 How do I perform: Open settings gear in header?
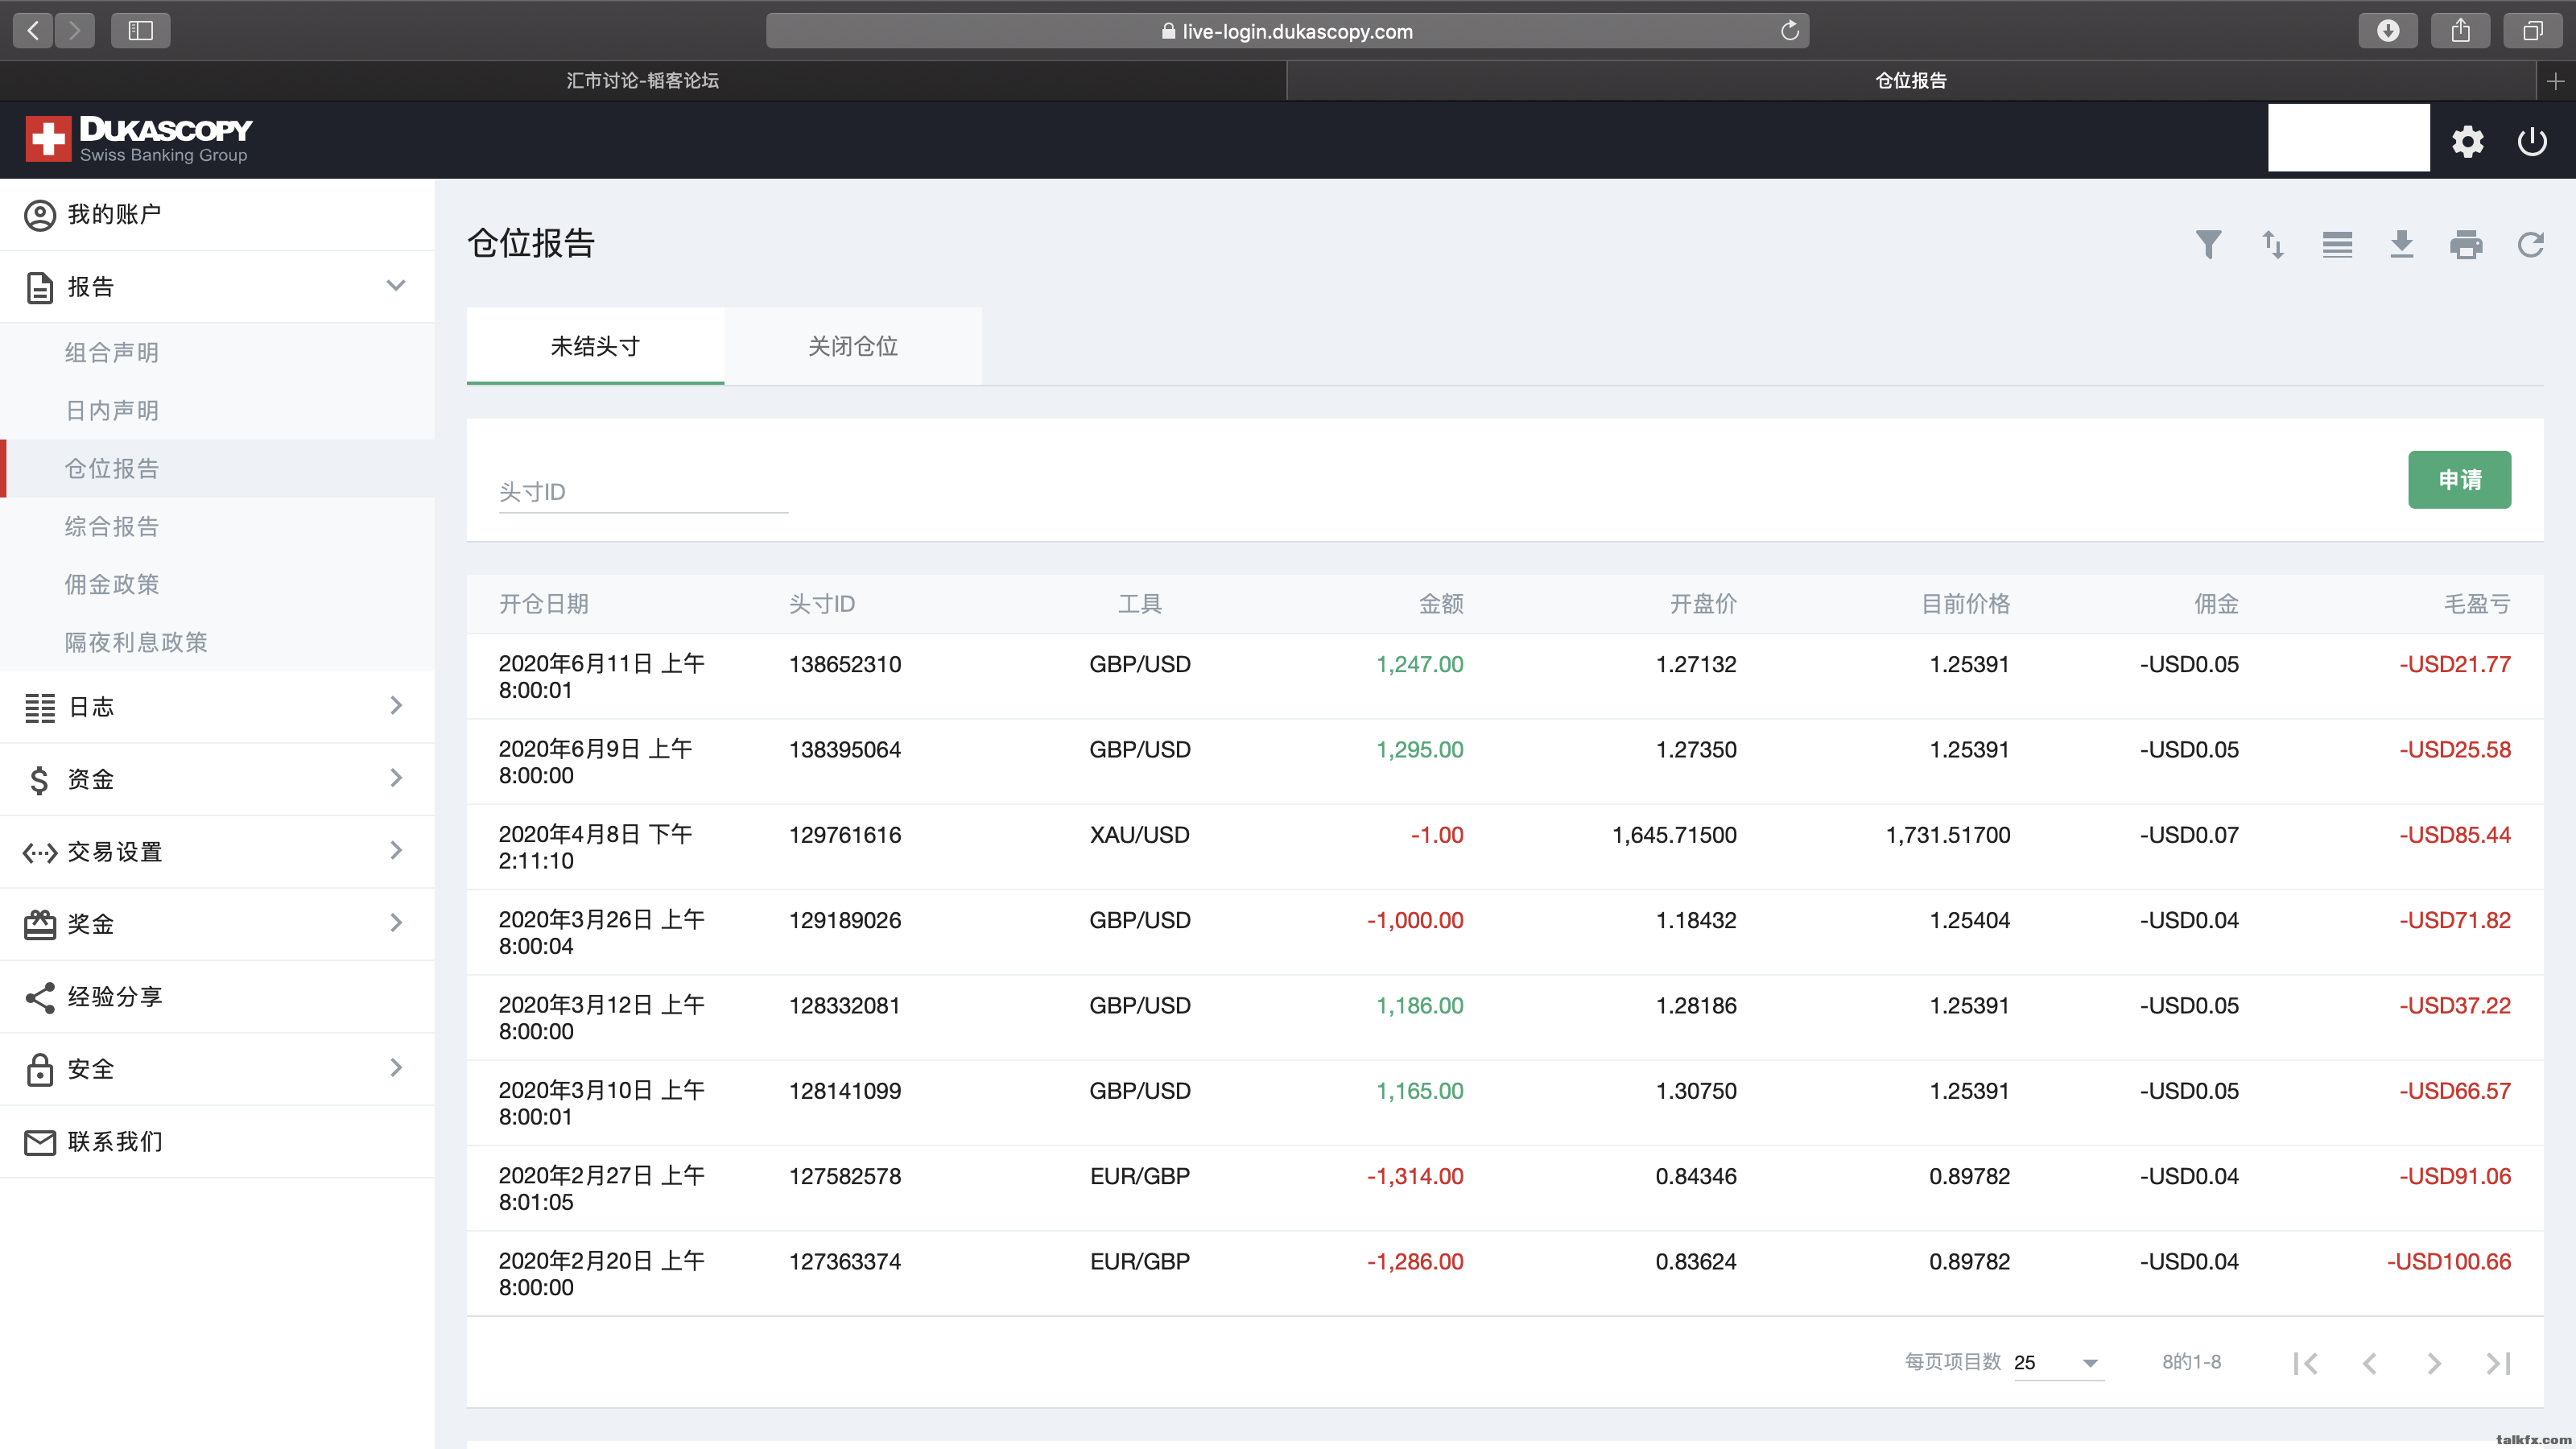click(x=2467, y=141)
